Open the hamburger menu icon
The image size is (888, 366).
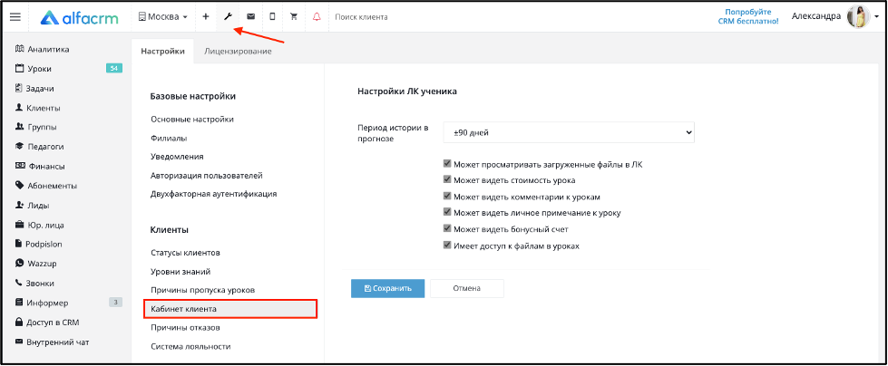coord(15,17)
